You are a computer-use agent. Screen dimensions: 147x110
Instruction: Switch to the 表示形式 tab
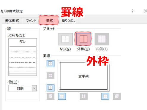tap(12, 21)
